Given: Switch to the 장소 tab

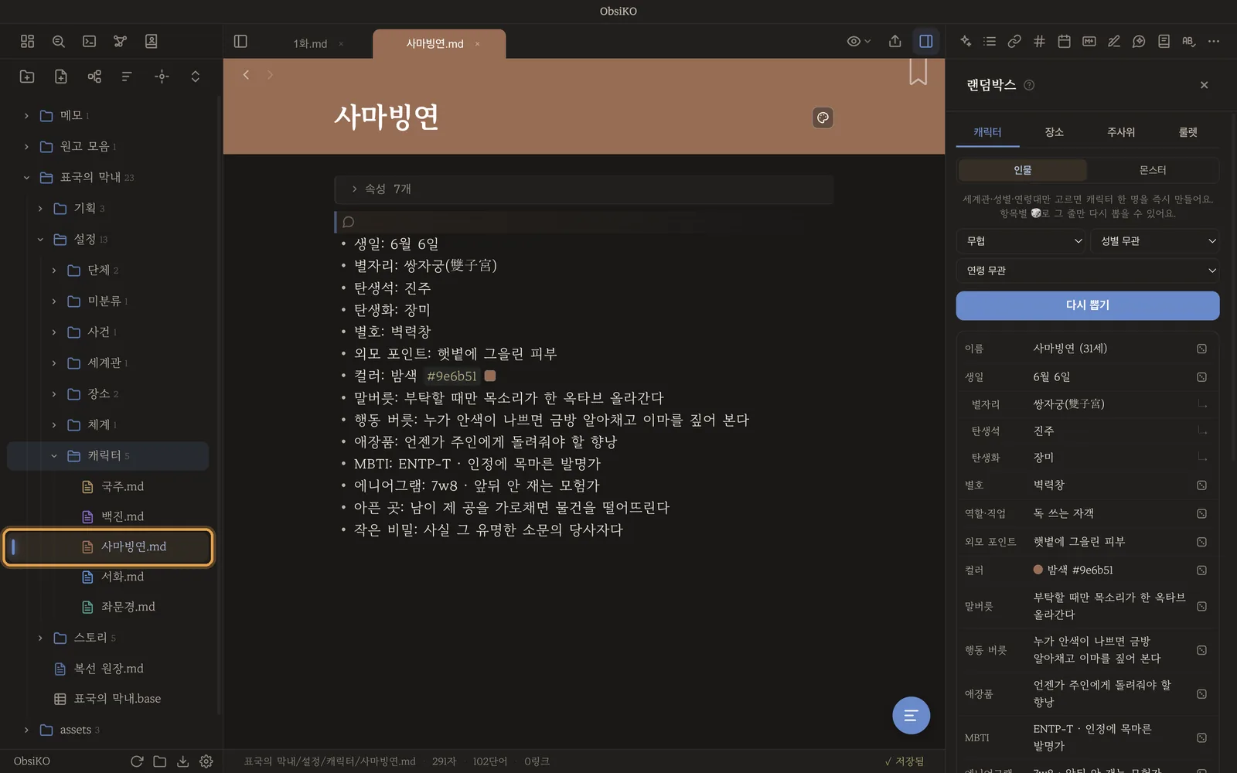Looking at the screenshot, I should click(x=1054, y=132).
